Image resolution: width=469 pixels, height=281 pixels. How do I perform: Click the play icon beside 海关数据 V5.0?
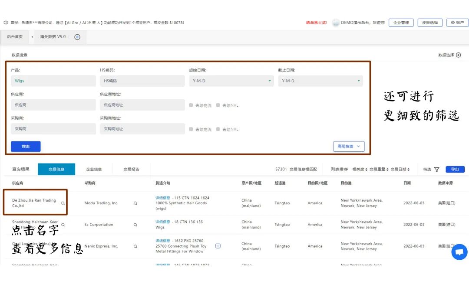(x=77, y=37)
